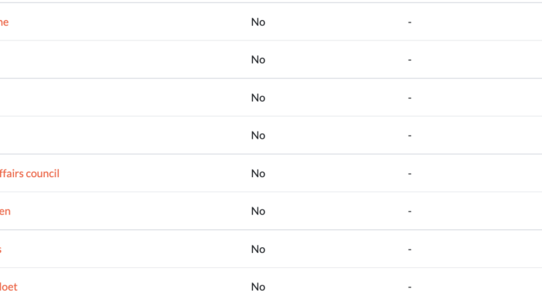Screen dimensions: 542x305
Task: Select "No" in the third table row
Action: coord(258,98)
